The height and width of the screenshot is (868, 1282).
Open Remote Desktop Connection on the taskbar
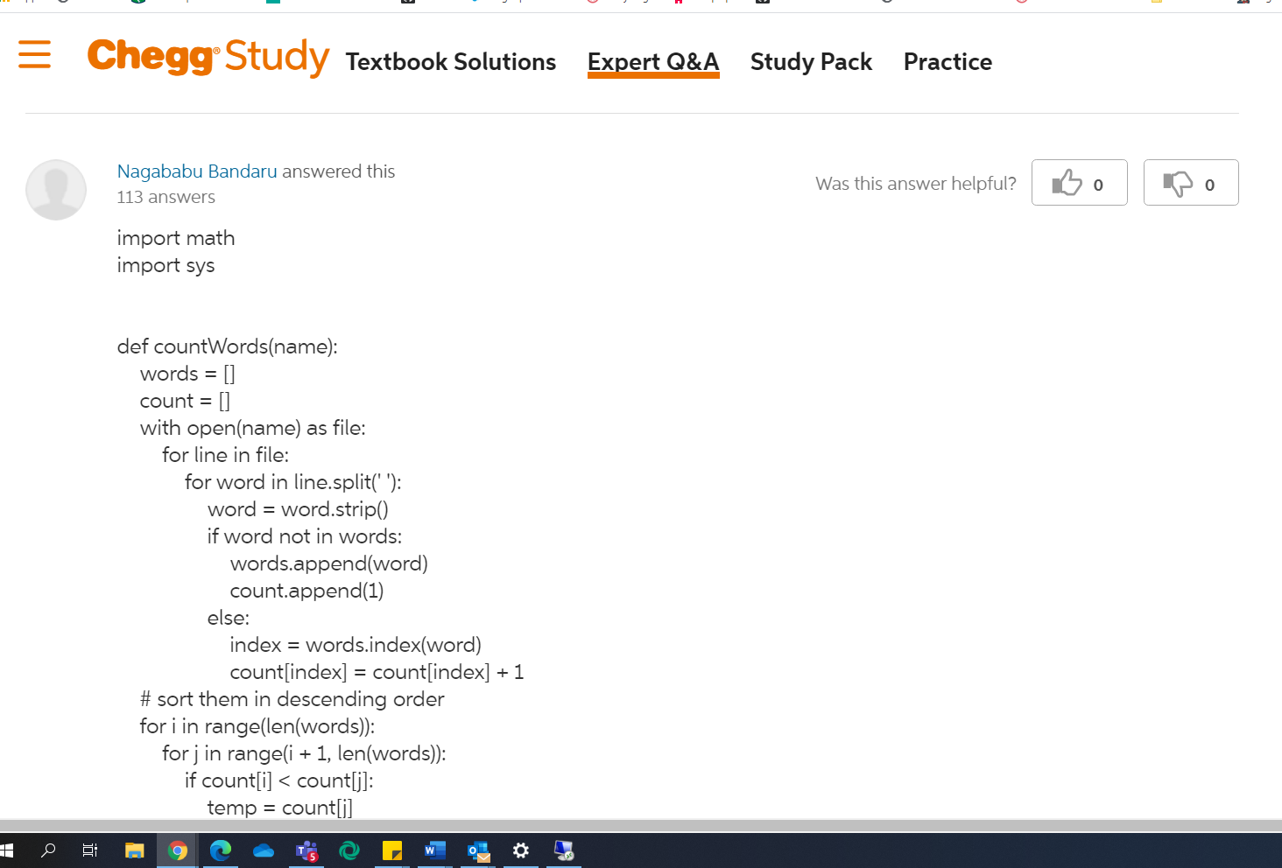[x=564, y=850]
